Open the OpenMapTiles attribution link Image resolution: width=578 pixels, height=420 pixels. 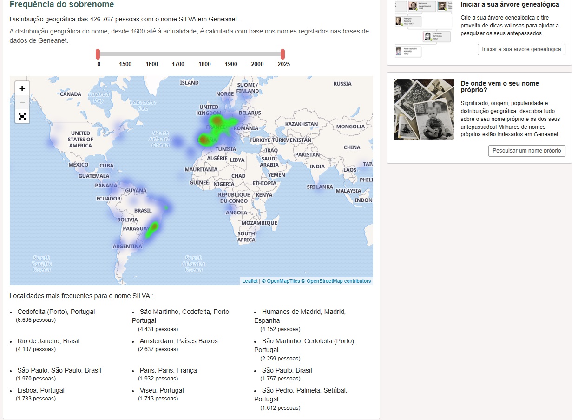[281, 281]
